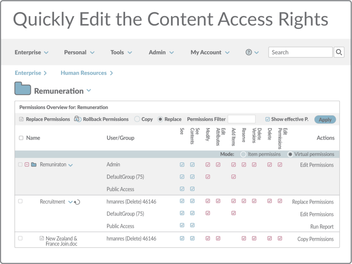Go to Human Resources breadcrumb link
This screenshot has width=352, height=264.
click(x=84, y=73)
